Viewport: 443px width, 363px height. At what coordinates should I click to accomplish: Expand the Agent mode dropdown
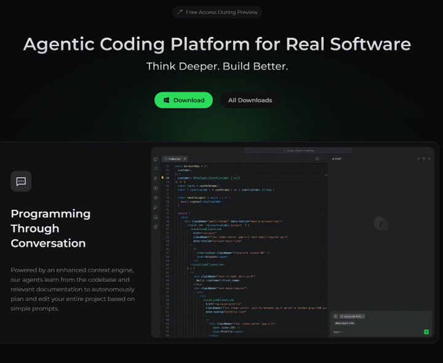click(x=338, y=332)
